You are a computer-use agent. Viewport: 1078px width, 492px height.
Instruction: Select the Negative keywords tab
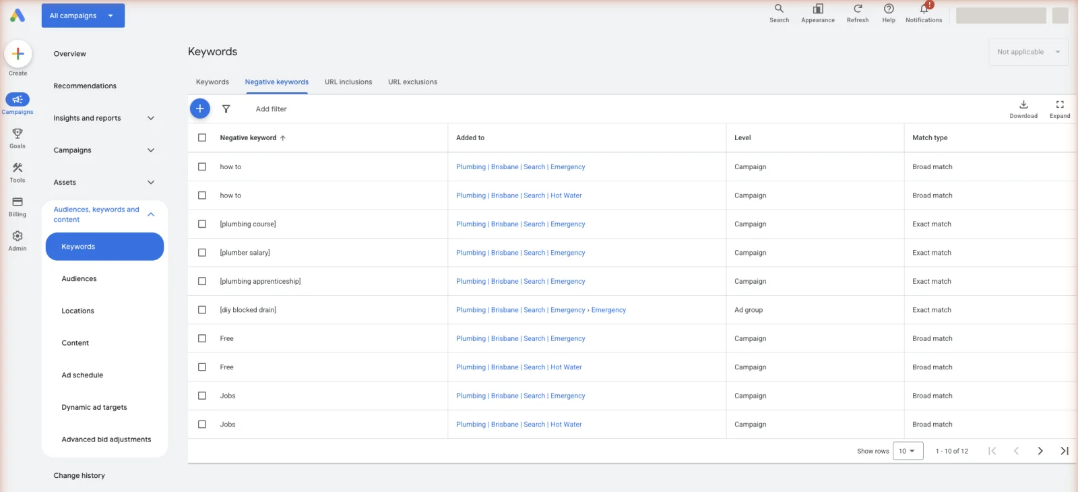(x=277, y=82)
